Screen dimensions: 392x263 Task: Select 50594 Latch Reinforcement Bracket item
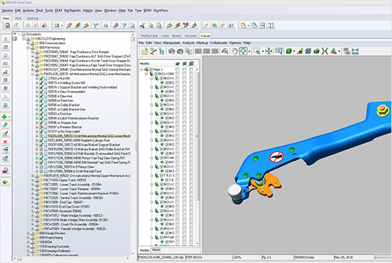[x=73, y=118]
